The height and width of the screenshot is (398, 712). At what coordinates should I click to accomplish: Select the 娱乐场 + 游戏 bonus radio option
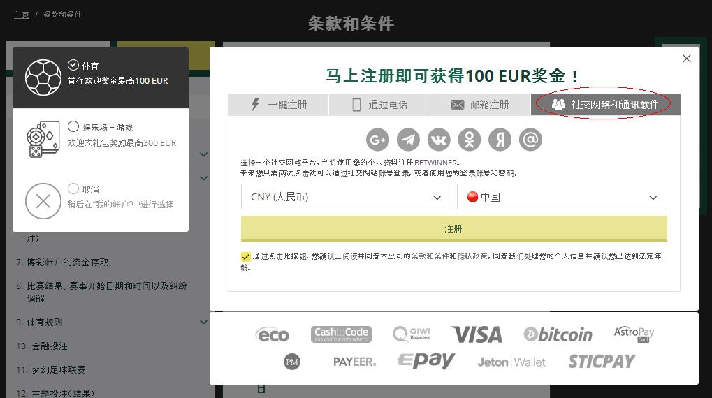[73, 126]
